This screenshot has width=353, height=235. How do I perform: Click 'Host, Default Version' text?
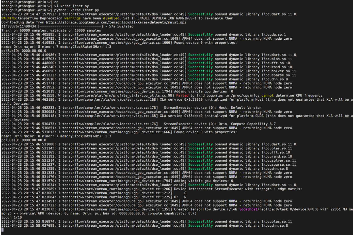tap(240, 108)
